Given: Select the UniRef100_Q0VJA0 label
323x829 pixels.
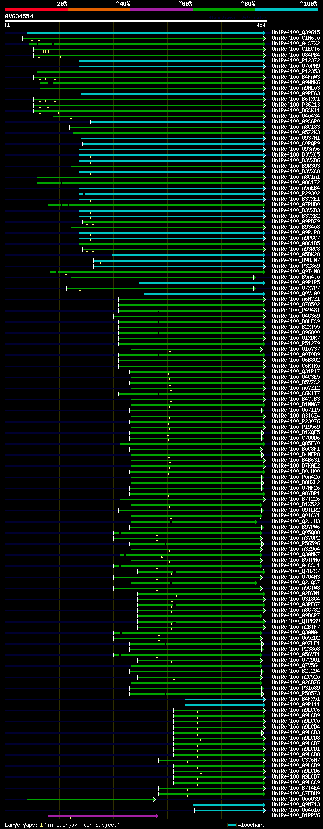Looking at the screenshot, I should [x=296, y=293].
